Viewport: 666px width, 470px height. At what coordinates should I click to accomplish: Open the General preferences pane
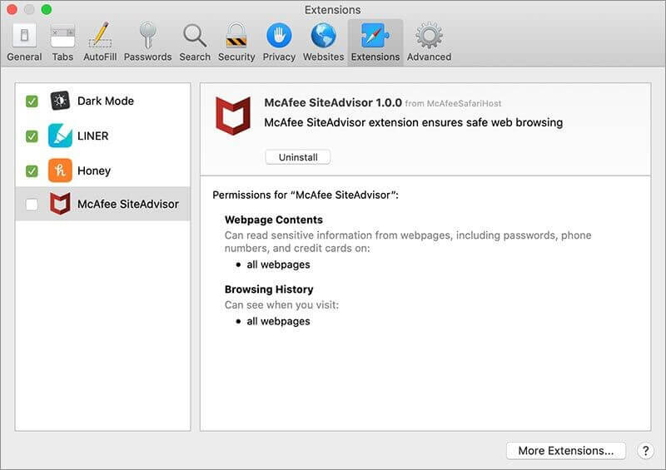pyautogui.click(x=24, y=42)
